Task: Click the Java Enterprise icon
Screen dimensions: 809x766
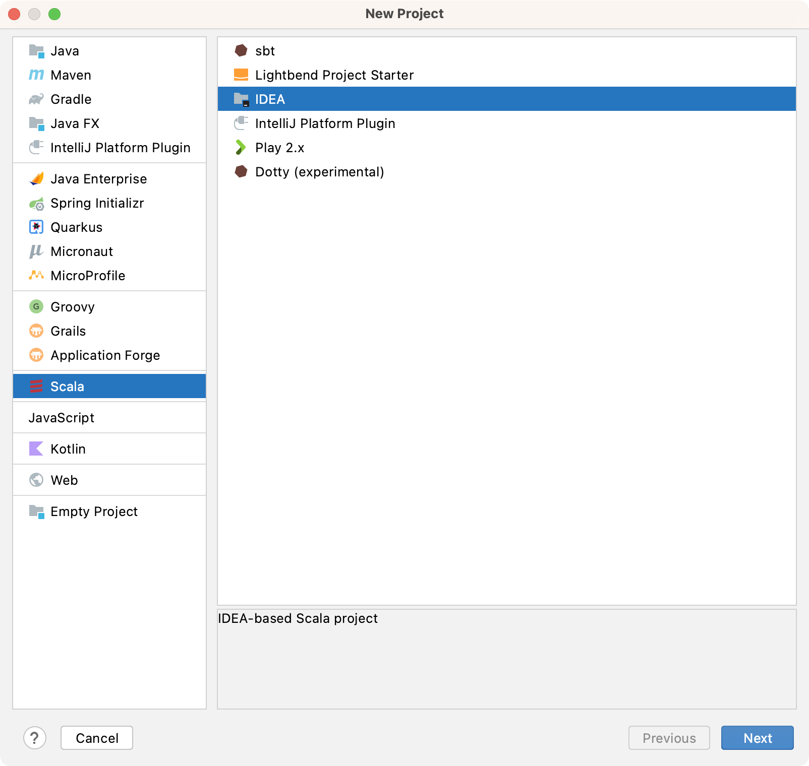Action: point(36,179)
